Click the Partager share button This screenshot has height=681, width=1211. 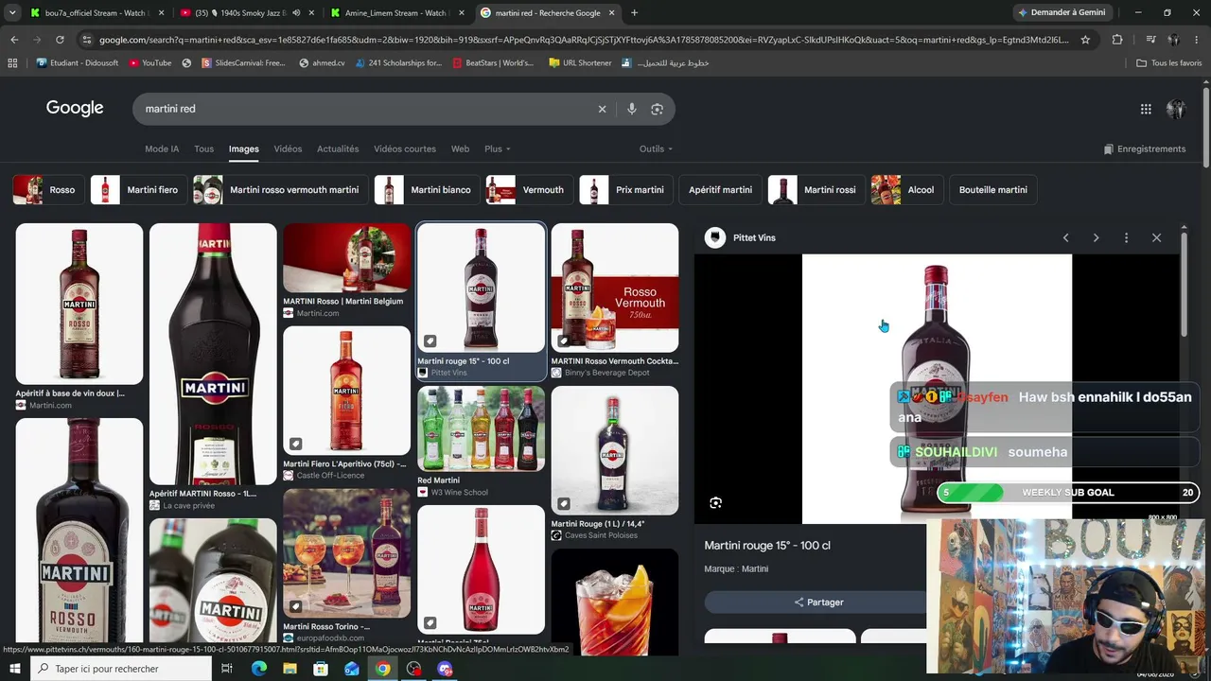click(x=818, y=602)
